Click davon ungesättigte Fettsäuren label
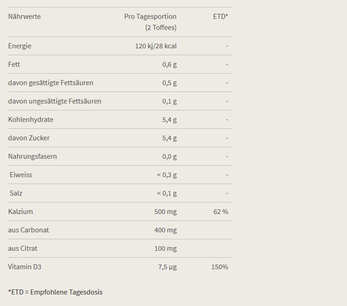 55,101
